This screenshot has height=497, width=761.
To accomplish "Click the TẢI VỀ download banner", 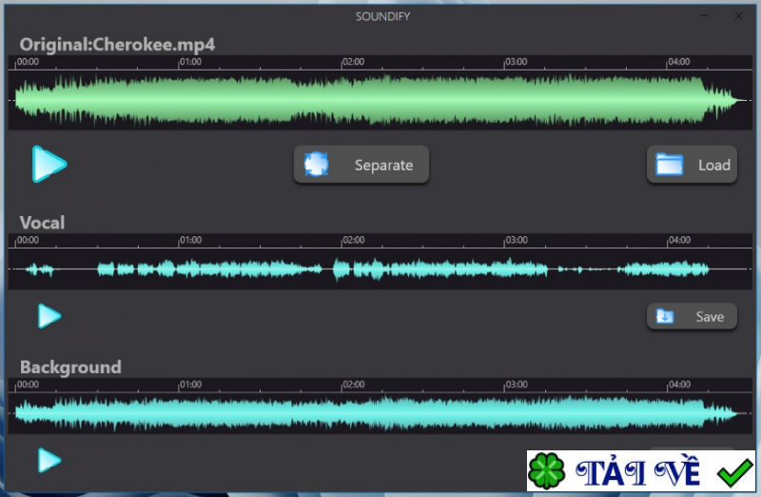I will point(640,470).
